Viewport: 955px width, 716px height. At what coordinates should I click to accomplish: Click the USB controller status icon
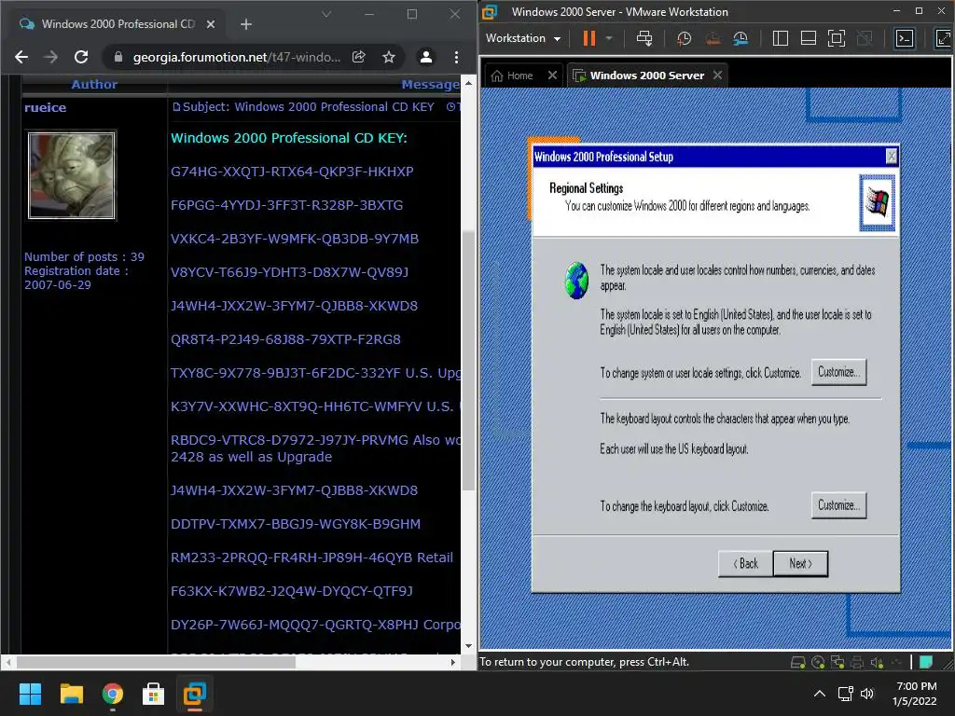click(x=896, y=662)
